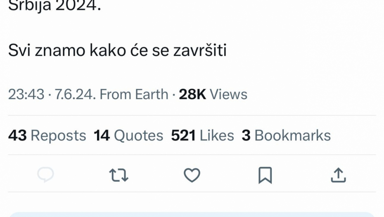The image size is (384, 217).
Task: Click the bold 521 likes count
Action: pyautogui.click(x=183, y=136)
